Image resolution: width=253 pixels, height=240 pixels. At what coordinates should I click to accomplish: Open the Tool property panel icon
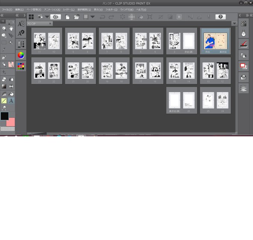21,33
